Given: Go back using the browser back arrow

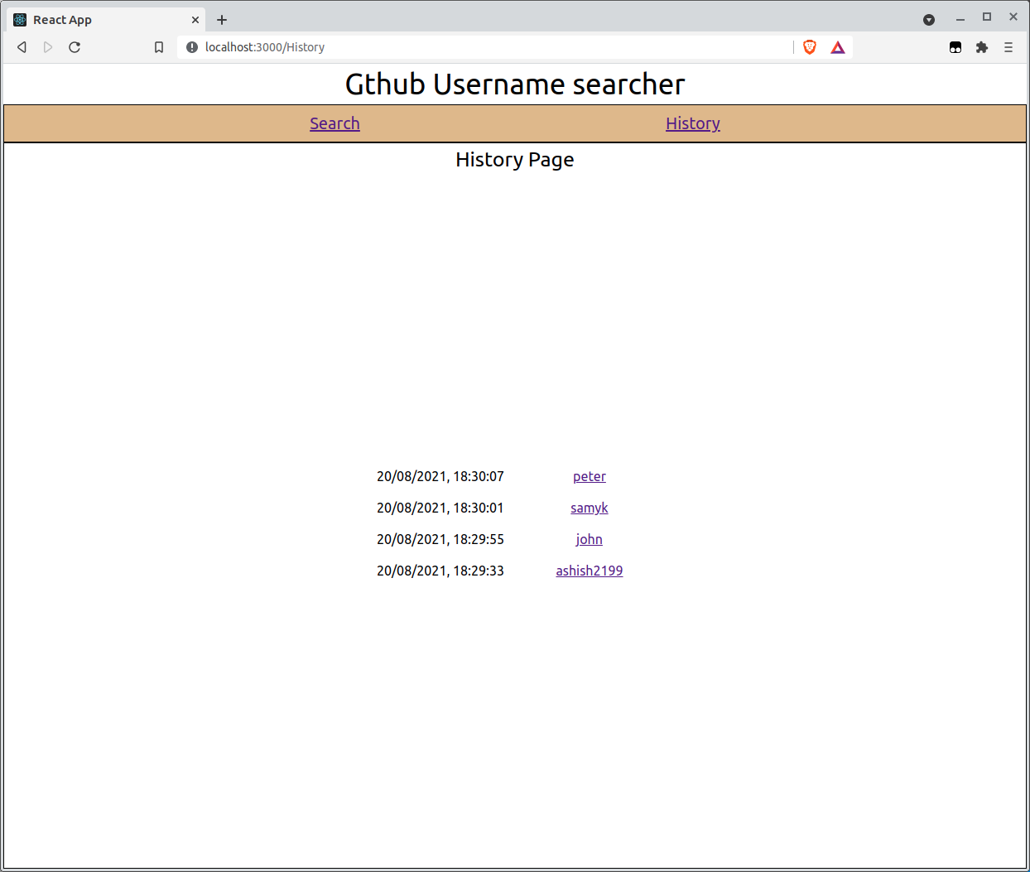Looking at the screenshot, I should point(22,47).
